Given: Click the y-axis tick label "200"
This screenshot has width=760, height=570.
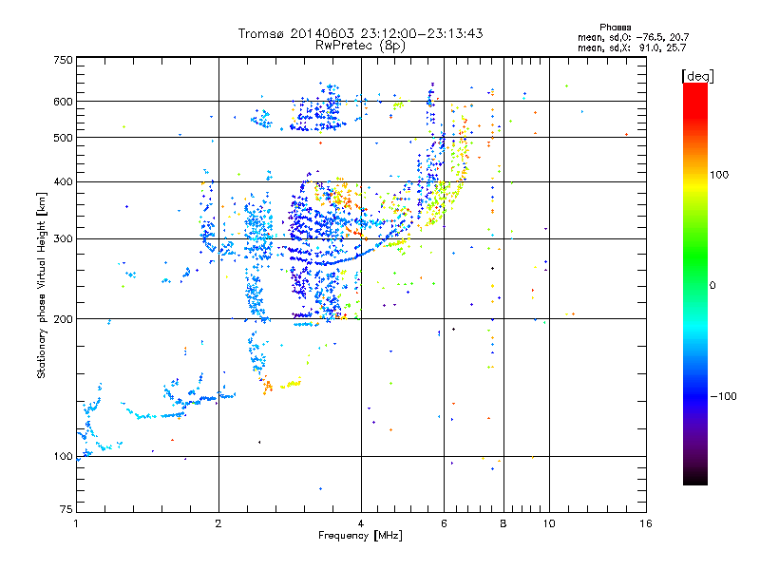Looking at the screenshot, I should [x=63, y=319].
